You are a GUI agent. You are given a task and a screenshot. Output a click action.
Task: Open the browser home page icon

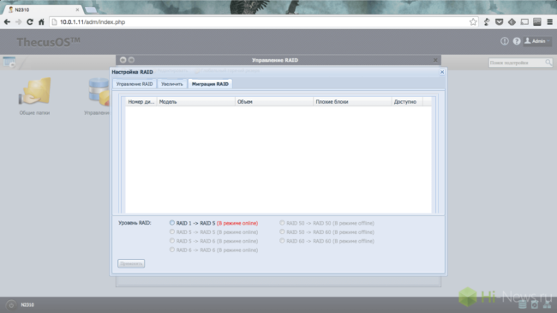pos(41,22)
